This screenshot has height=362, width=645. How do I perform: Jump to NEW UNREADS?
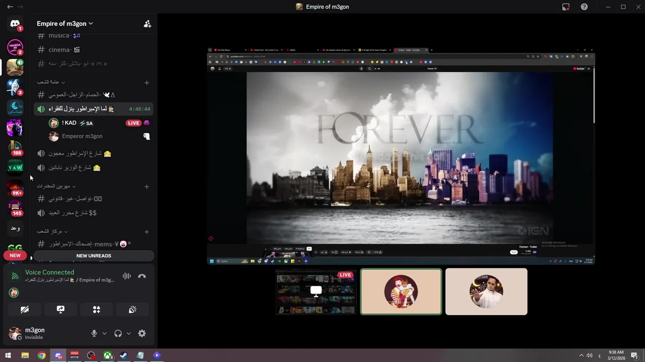click(x=94, y=255)
